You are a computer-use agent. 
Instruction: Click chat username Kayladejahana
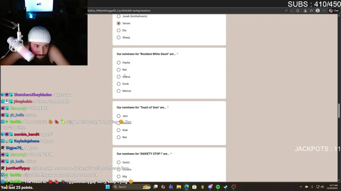(x=27, y=141)
